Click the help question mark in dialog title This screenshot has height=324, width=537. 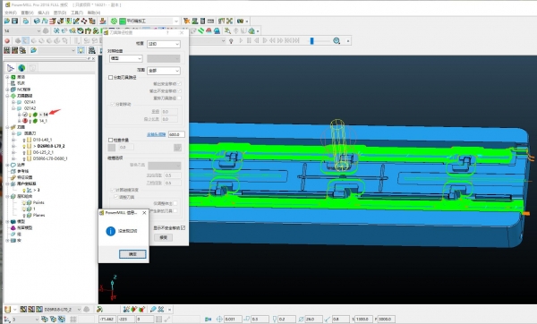(167, 32)
